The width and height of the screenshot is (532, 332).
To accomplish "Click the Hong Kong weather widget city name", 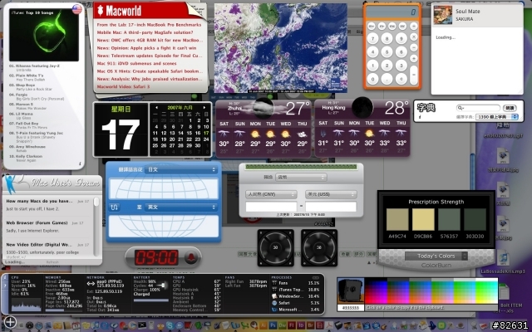I will (333, 107).
